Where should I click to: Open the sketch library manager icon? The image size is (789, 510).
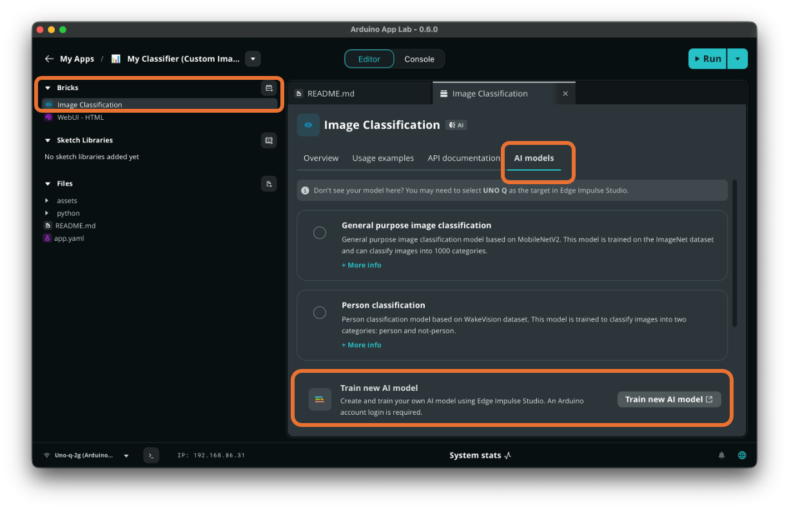(x=269, y=140)
